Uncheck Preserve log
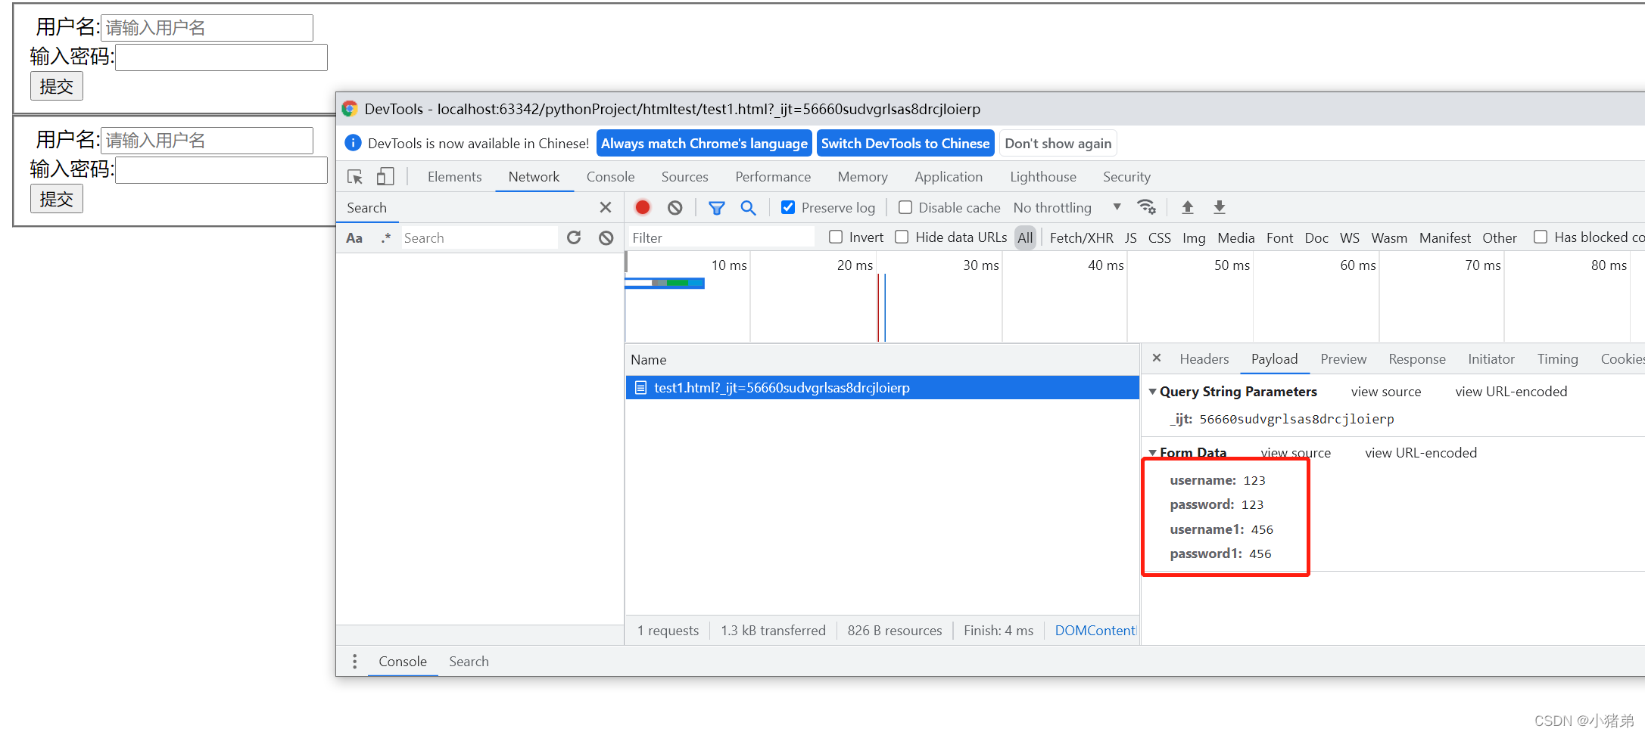 788,207
